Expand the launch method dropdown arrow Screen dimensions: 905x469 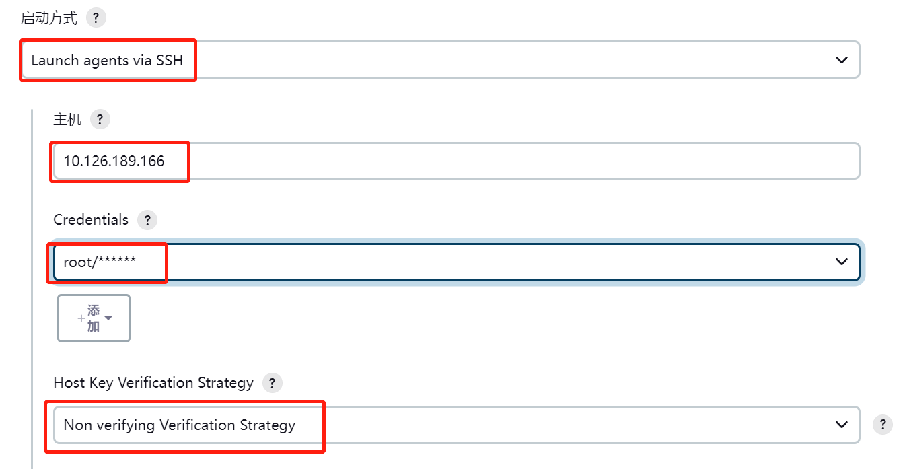(841, 60)
